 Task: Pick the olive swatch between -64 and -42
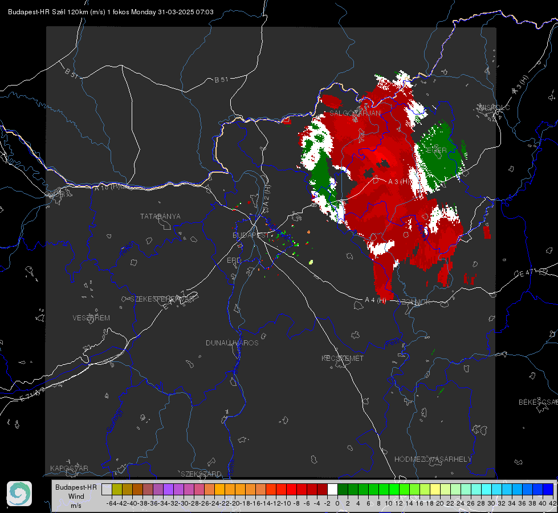pos(117,489)
